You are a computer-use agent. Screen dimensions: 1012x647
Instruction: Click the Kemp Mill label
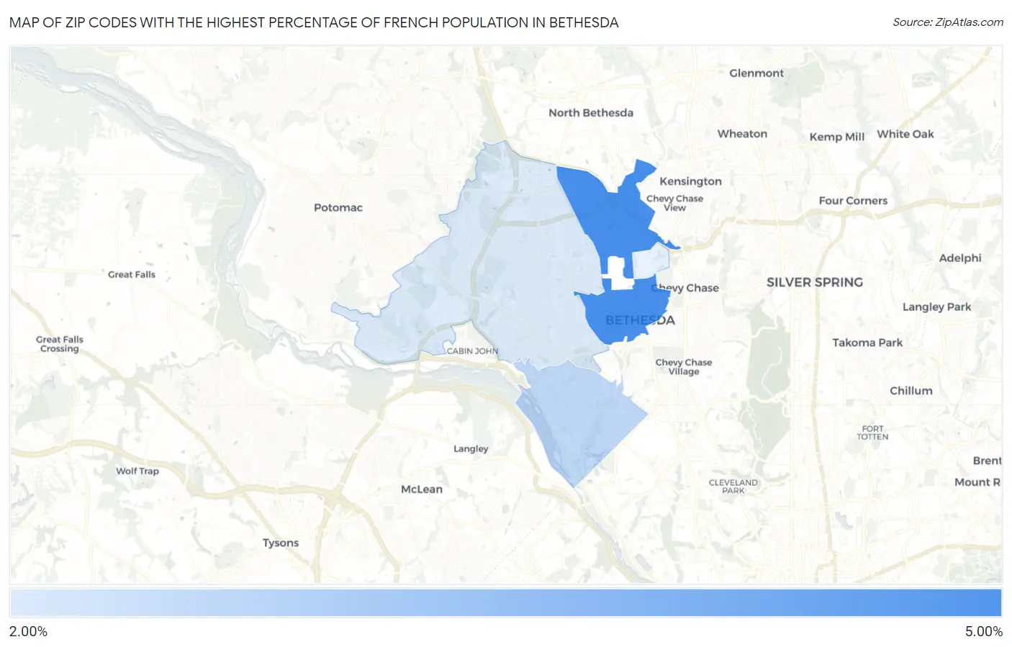[x=837, y=137]
